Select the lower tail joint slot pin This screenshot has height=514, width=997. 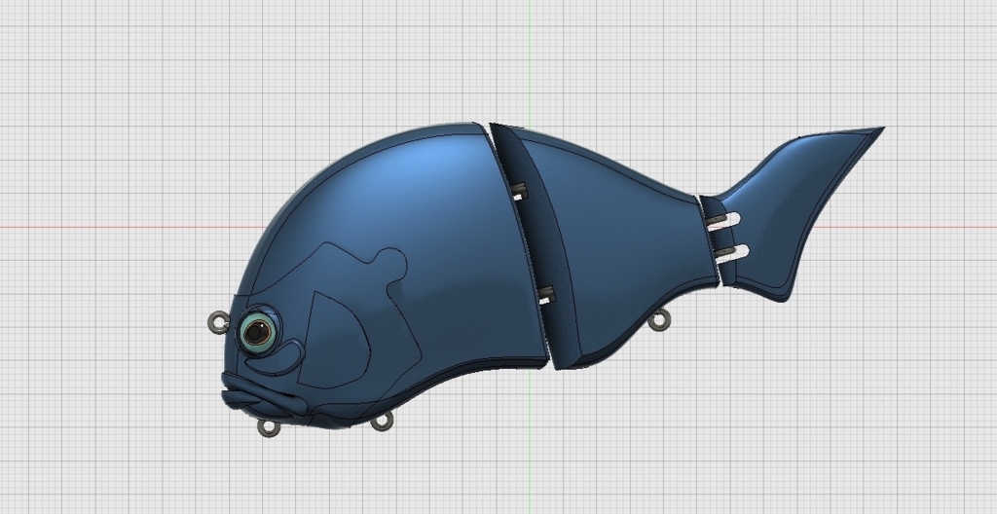click(x=730, y=252)
